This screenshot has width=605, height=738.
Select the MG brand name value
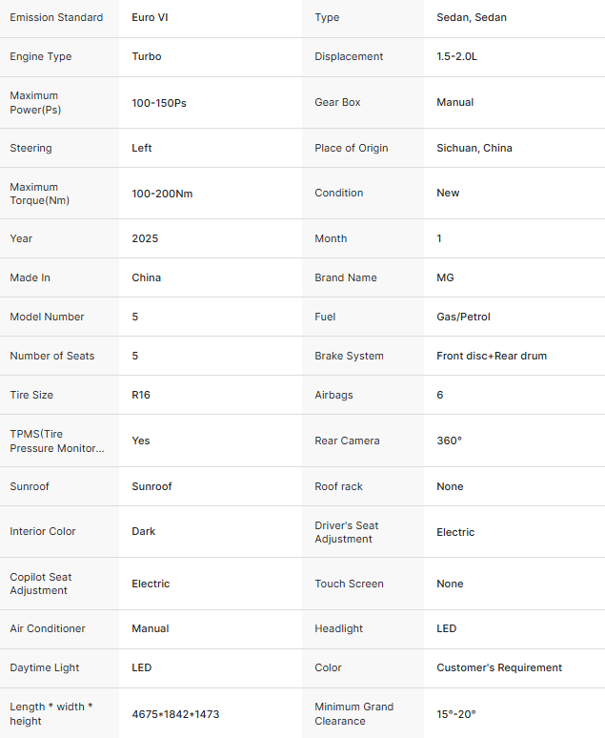445,277
